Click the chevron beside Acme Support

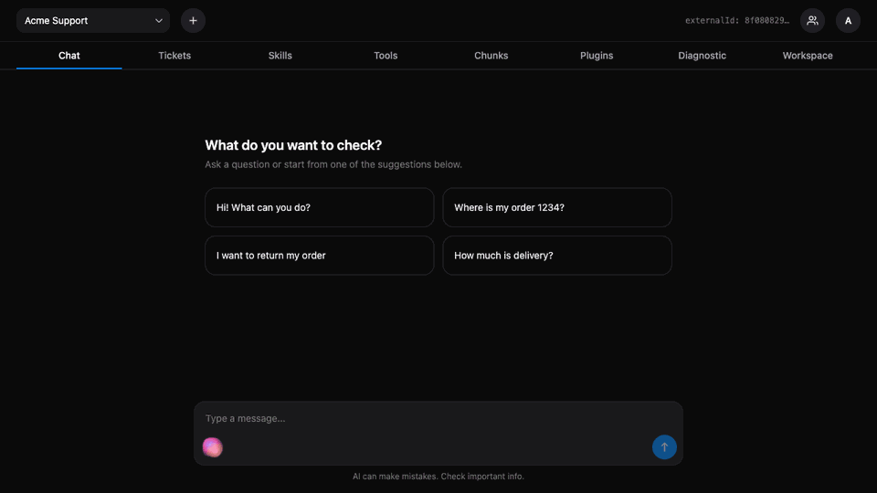[x=159, y=21]
